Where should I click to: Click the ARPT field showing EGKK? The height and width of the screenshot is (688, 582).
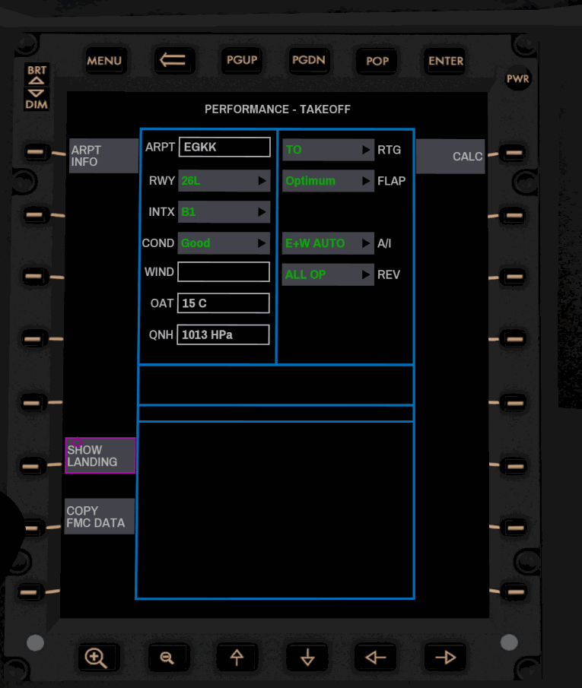224,147
